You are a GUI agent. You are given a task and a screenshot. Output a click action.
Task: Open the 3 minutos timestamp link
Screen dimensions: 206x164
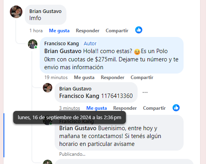[70, 108]
